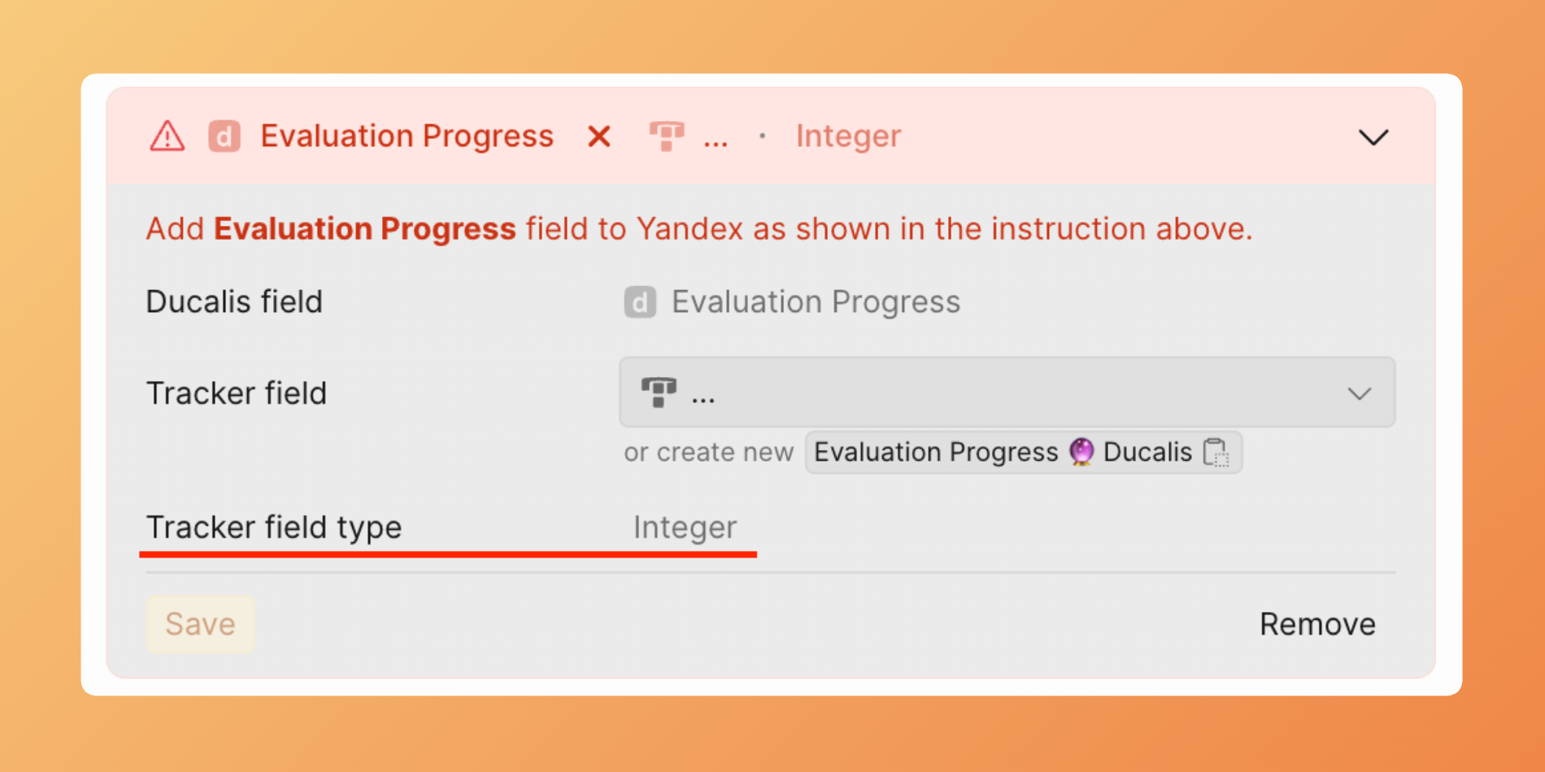Screen dimensions: 1545x772
Task: Copy the suggested field name with the clipboard icon
Action: 1216,453
